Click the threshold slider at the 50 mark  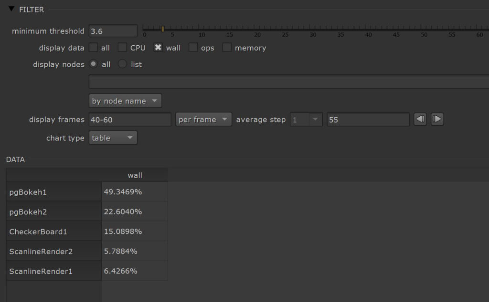pos(421,29)
